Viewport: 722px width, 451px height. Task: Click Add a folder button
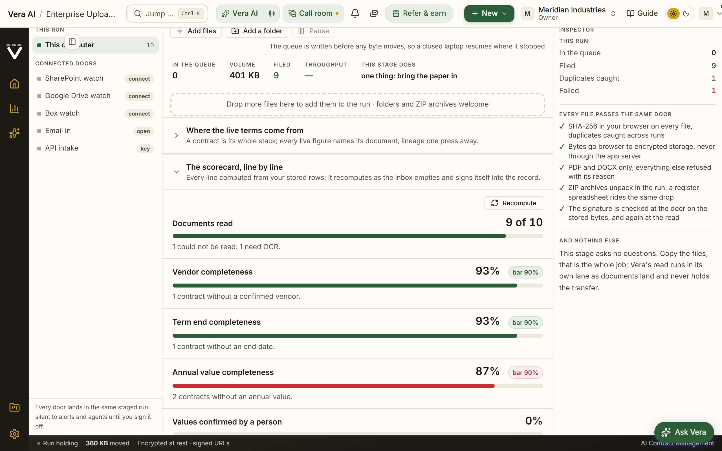tap(257, 31)
